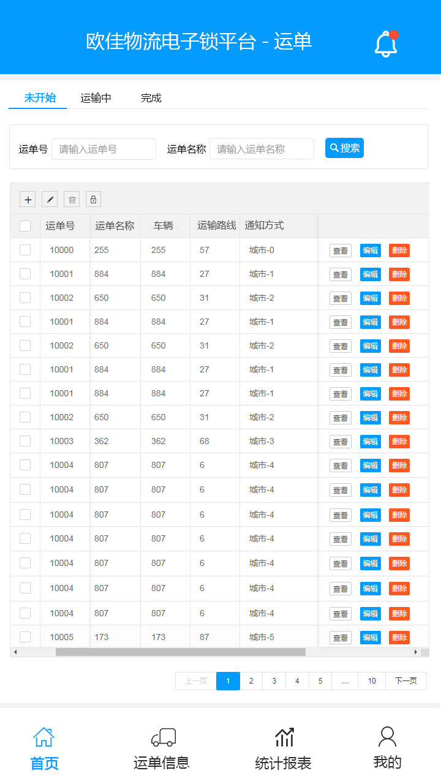View row 10005 with 查看
This screenshot has height=784, width=441.
coord(341,638)
